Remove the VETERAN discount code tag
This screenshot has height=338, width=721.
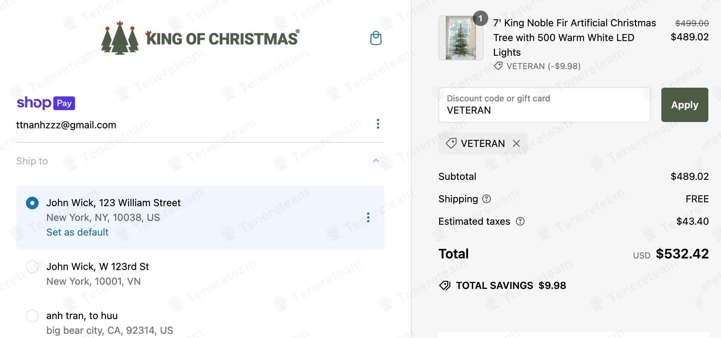[x=516, y=143]
